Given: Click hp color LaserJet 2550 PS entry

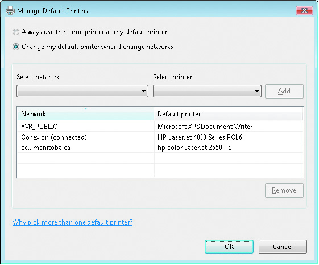Looking at the screenshot, I should pos(194,148).
